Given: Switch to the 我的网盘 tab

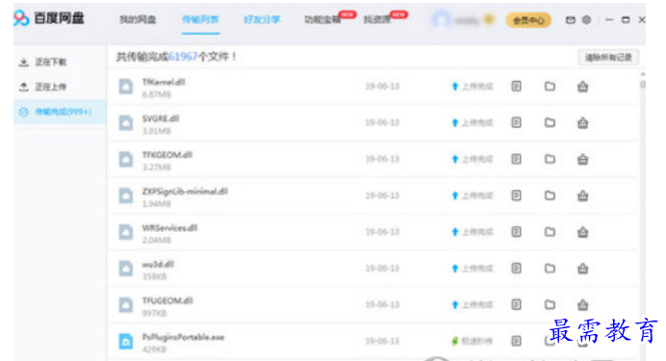Looking at the screenshot, I should coord(138,19).
